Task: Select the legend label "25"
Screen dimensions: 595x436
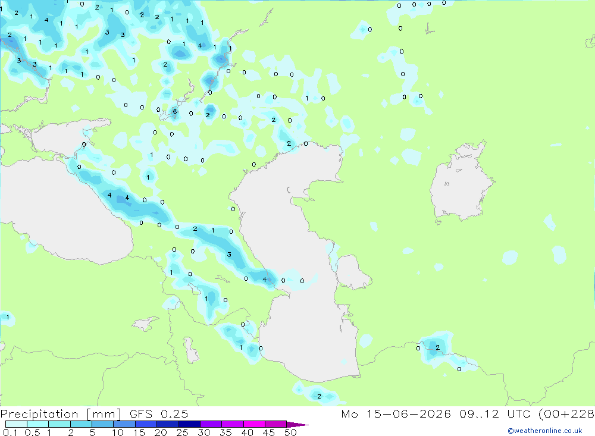Action: pyautogui.click(x=183, y=432)
